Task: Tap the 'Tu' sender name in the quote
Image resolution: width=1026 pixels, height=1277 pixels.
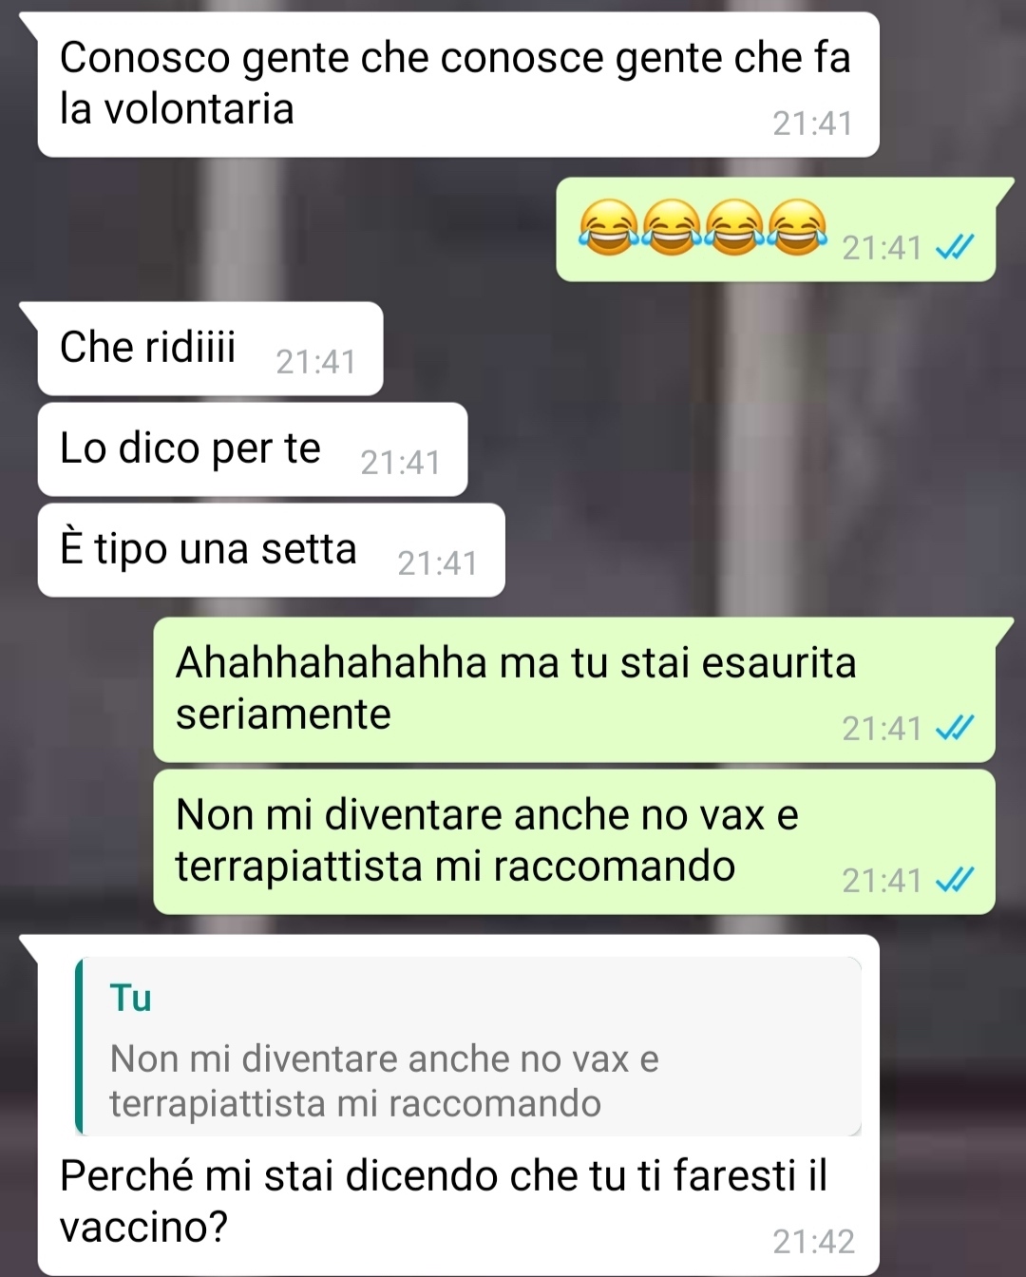Action: [131, 998]
